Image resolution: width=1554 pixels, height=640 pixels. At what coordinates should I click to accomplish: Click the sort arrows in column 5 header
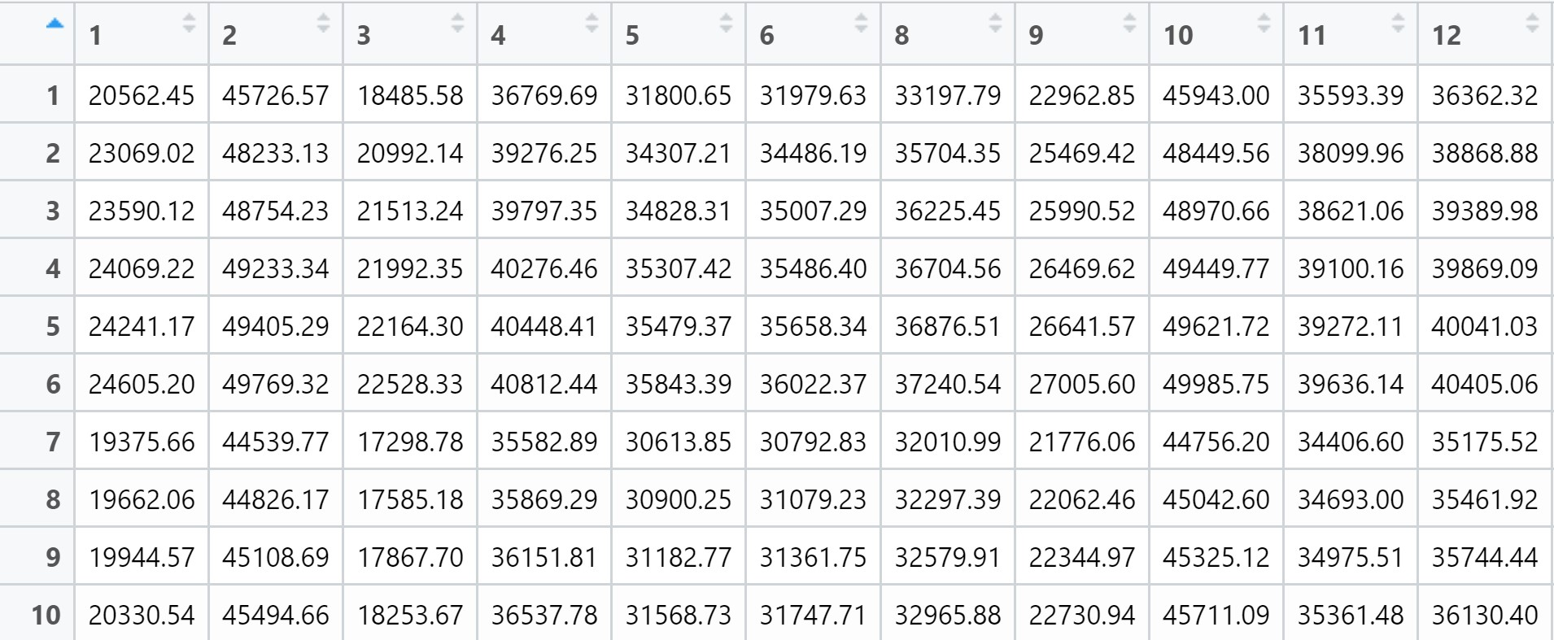pos(726,24)
